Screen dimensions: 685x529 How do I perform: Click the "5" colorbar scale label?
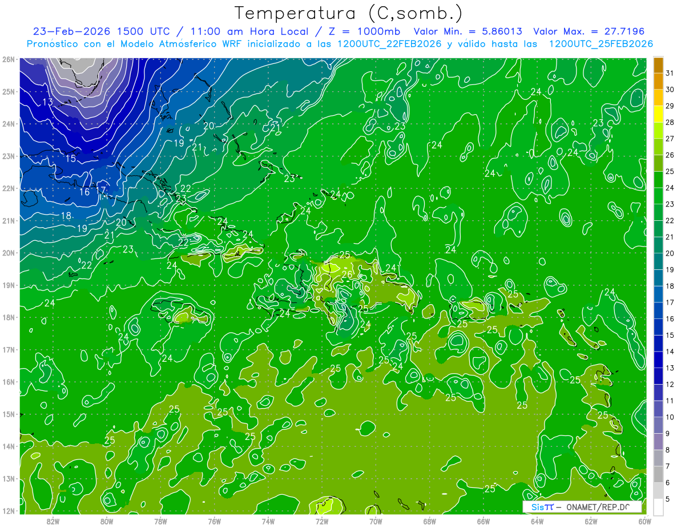pos(668,499)
